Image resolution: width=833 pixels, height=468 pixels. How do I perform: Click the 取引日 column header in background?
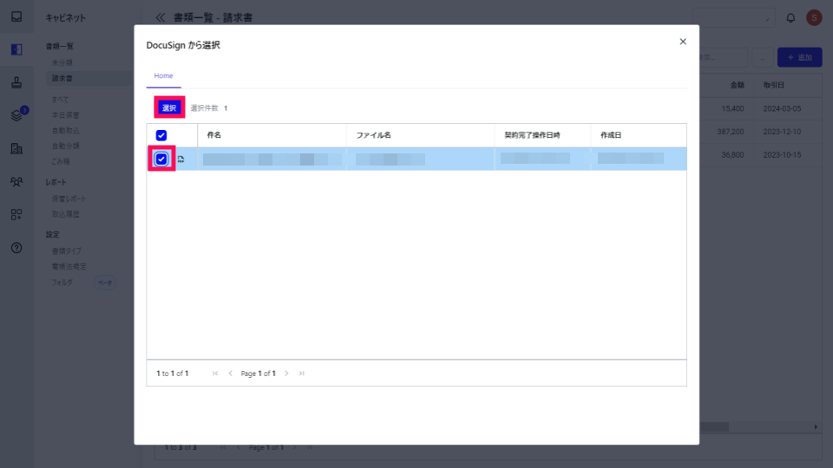click(x=773, y=85)
